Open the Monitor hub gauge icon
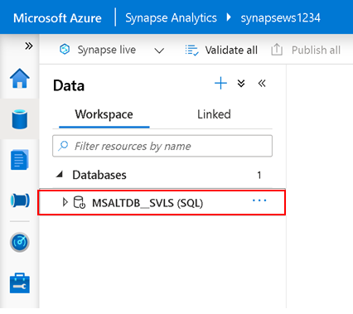The image size is (353, 314). pyautogui.click(x=20, y=242)
